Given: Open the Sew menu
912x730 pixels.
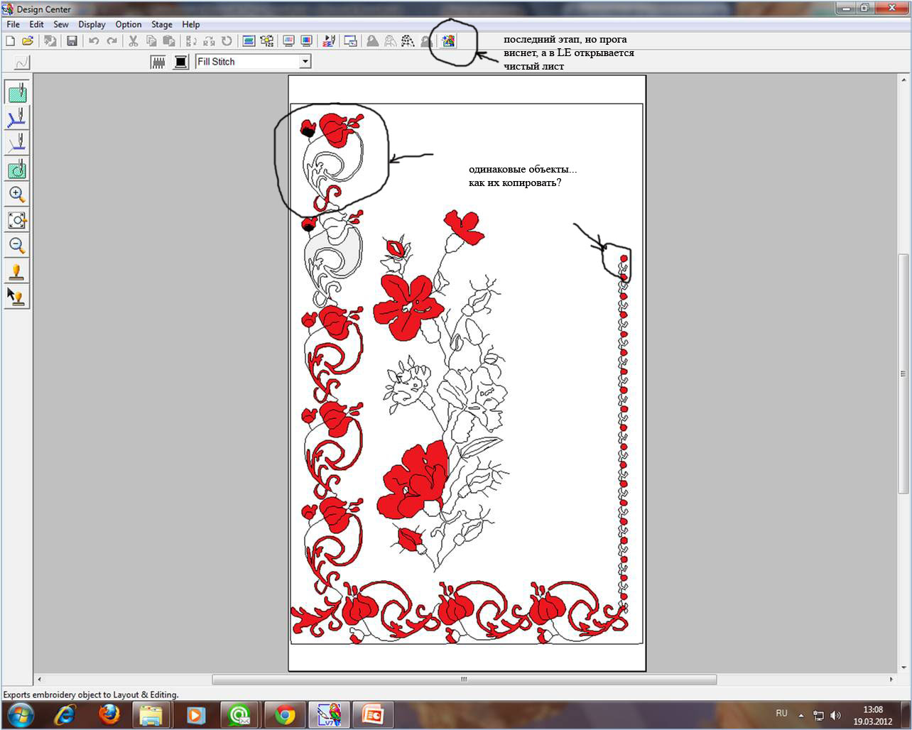Looking at the screenshot, I should (61, 24).
